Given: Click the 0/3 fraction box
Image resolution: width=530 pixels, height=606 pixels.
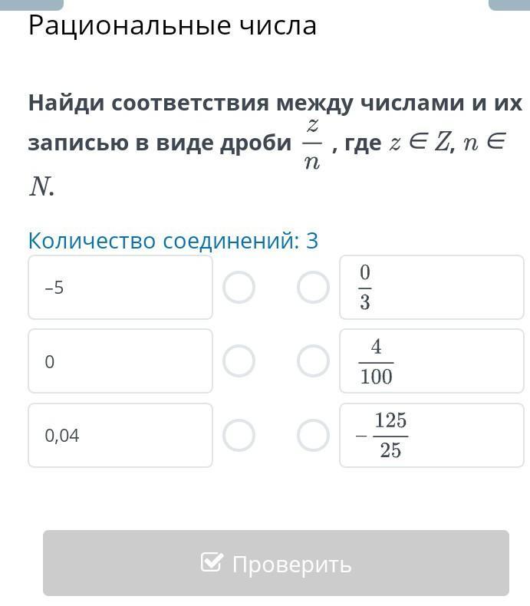Looking at the screenshot, I should [431, 288].
